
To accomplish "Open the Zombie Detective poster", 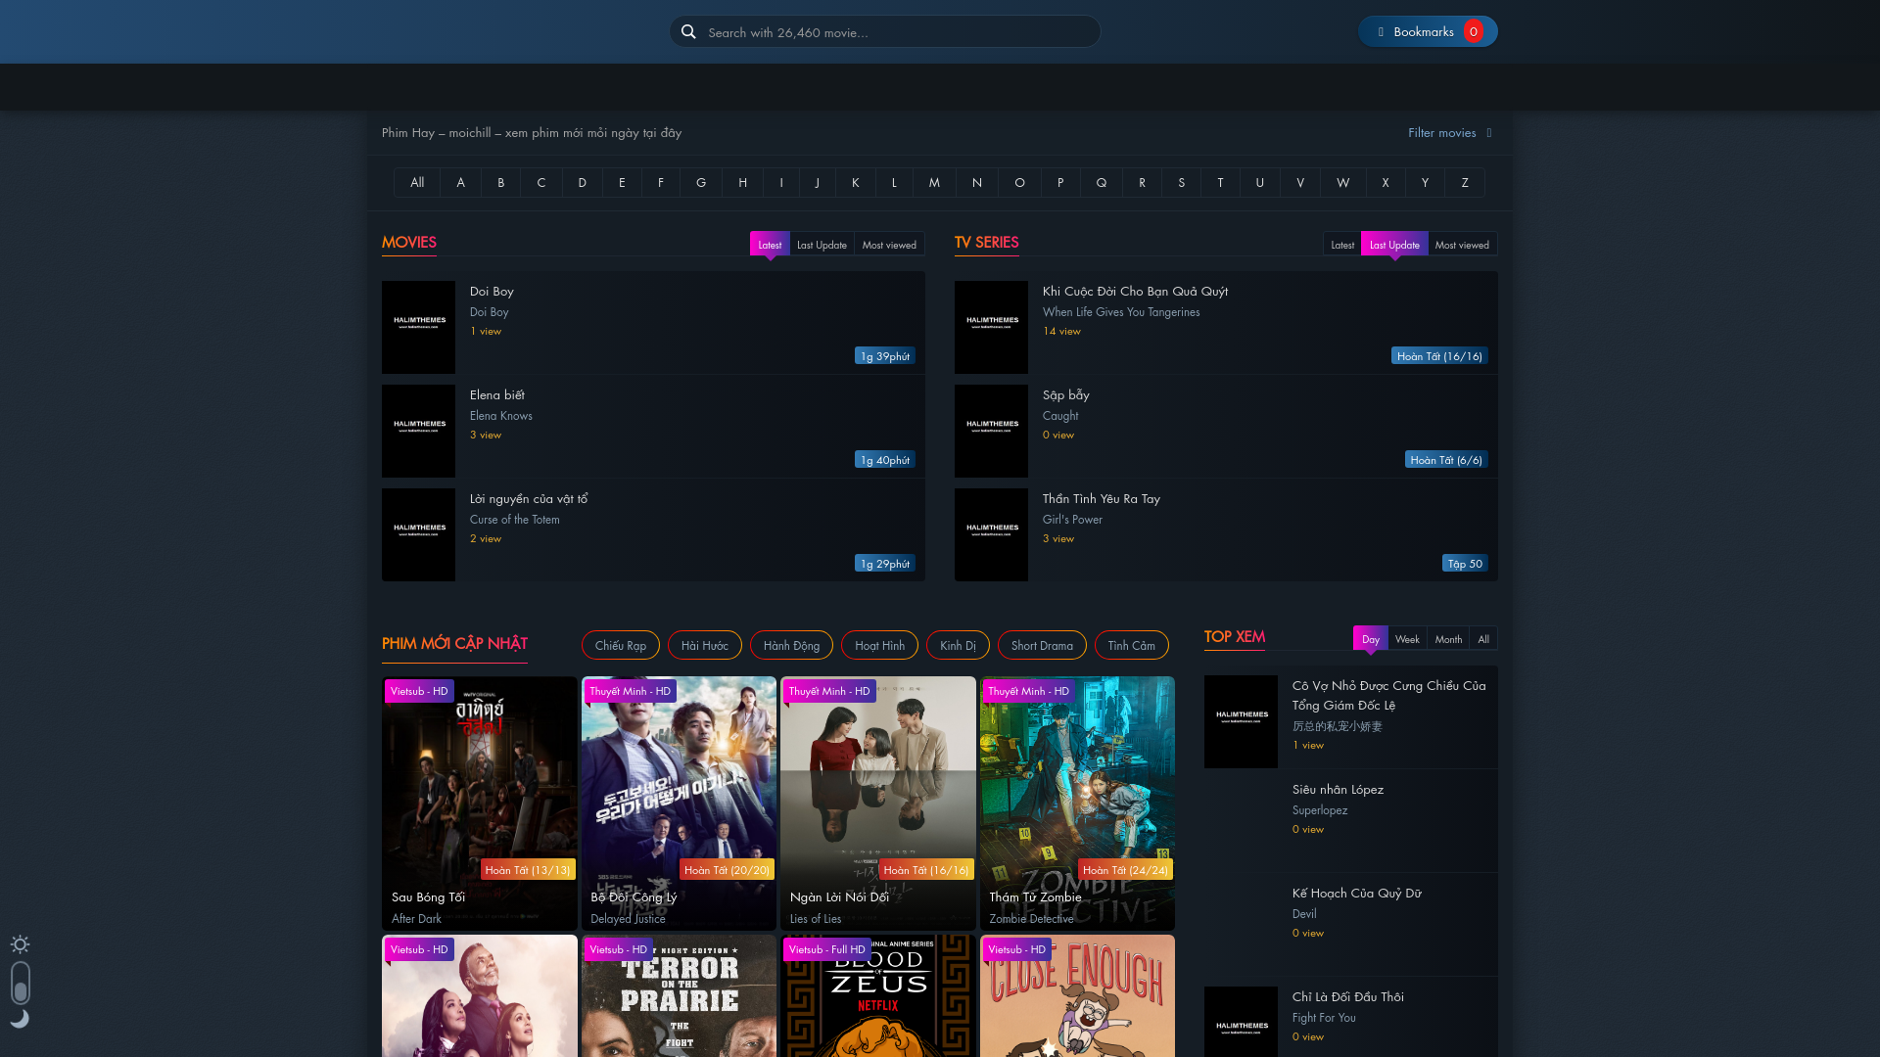I will coord(1076,803).
